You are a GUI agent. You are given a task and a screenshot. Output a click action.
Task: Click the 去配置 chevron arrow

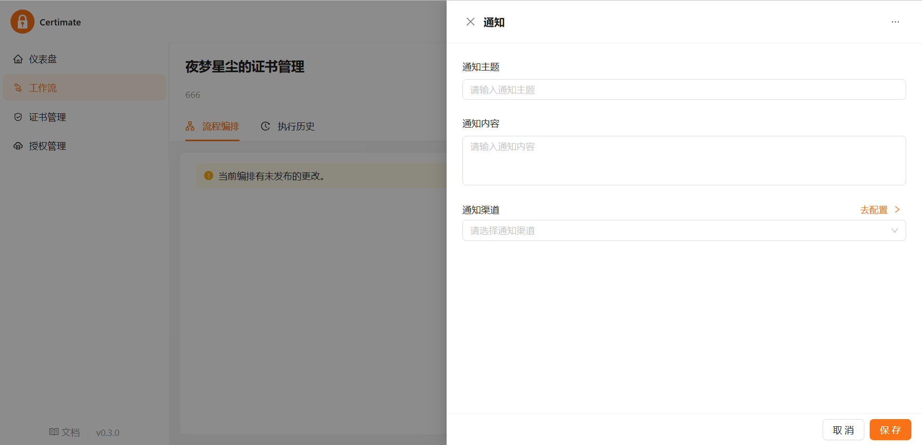tap(897, 210)
